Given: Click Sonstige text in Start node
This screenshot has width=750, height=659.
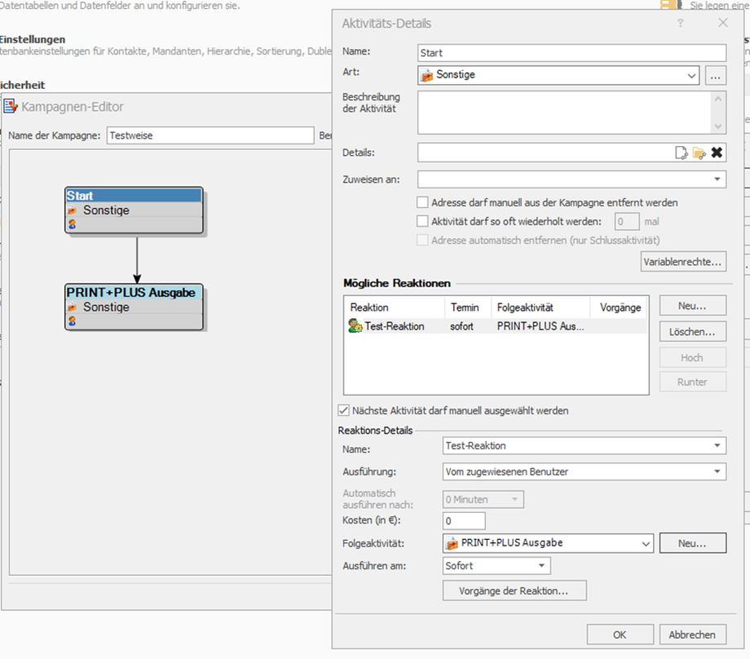Looking at the screenshot, I should point(106,210).
